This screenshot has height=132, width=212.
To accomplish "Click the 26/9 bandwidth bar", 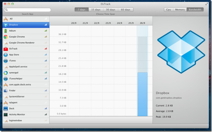I will pos(142,94).
